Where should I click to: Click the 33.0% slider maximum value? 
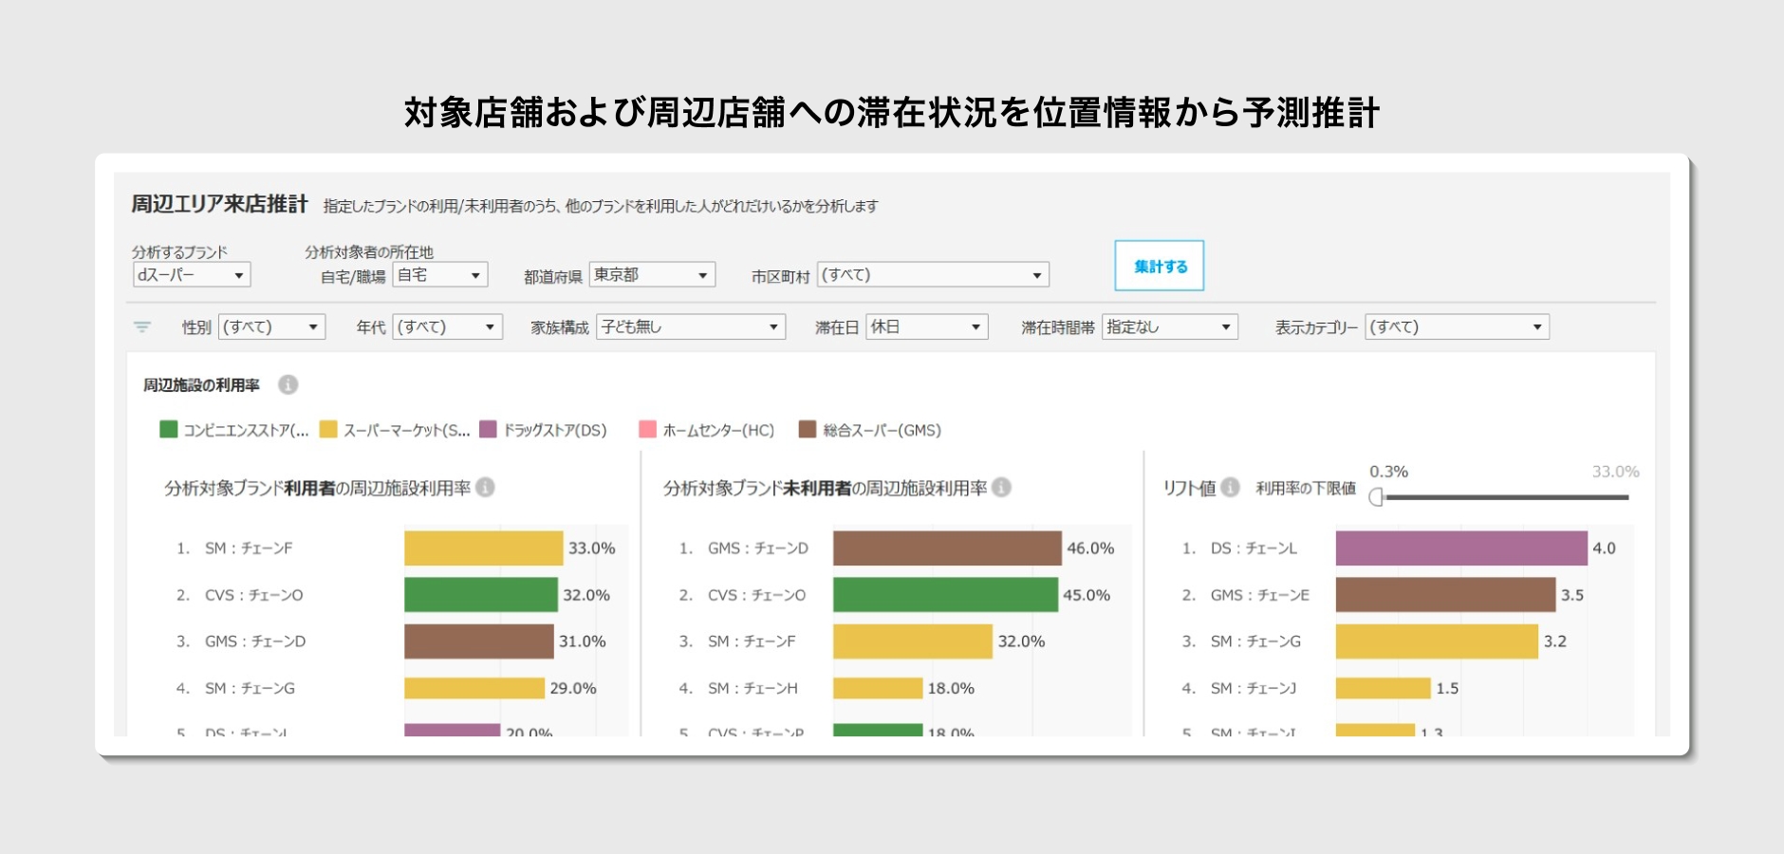coord(1615,472)
